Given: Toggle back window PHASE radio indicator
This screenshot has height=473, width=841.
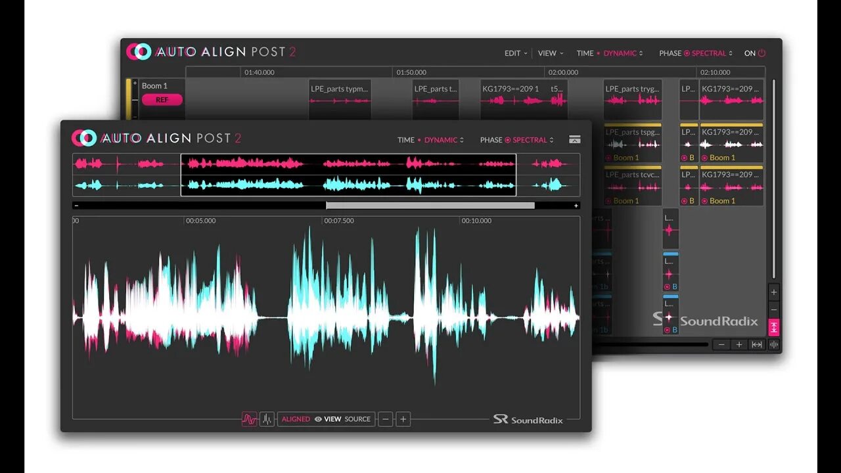Looking at the screenshot, I should [687, 53].
